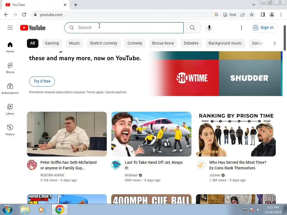Select the Comedy chip
Screen dimensions: 287x215
click(135, 43)
